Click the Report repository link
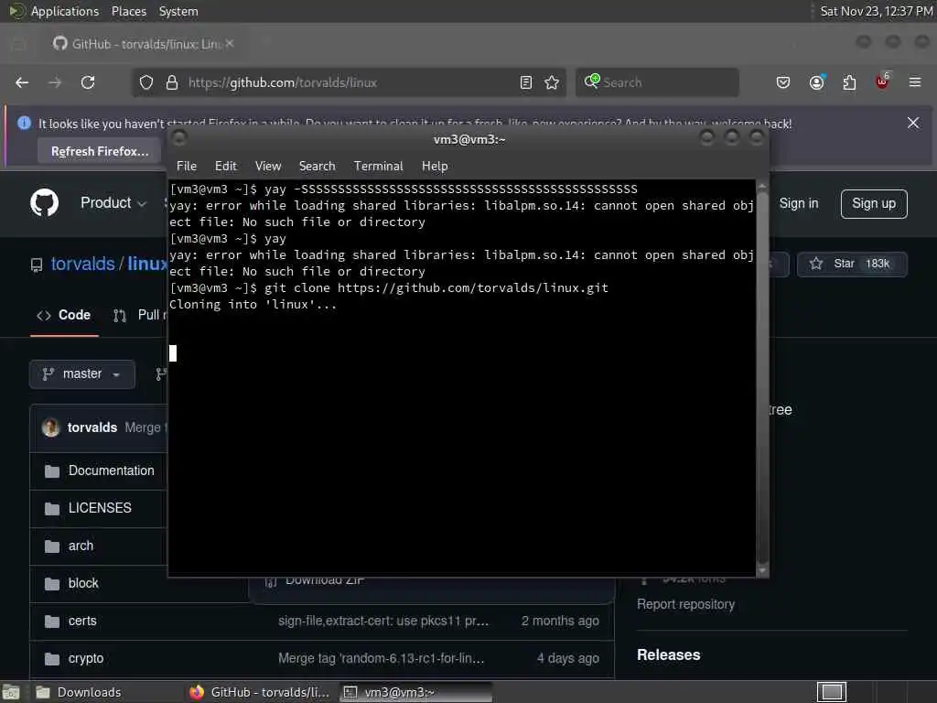The height and width of the screenshot is (703, 937). [685, 604]
